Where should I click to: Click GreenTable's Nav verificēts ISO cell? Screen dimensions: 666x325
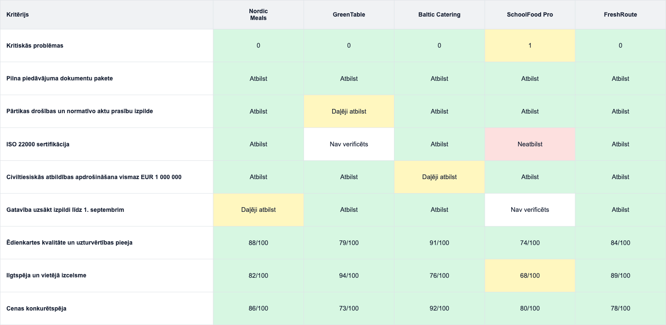349,144
